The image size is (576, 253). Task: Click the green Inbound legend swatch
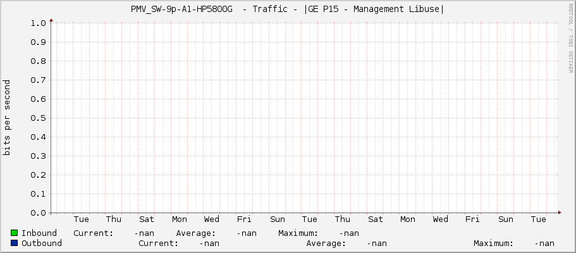[x=15, y=233]
